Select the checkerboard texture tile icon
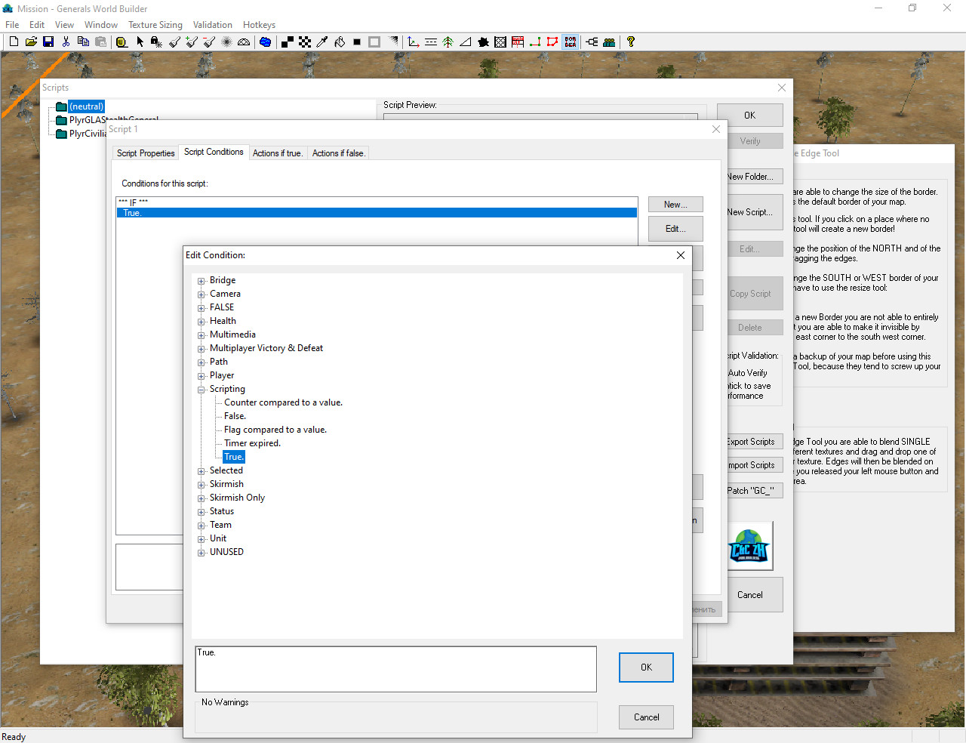The width and height of the screenshot is (966, 743). coord(305,42)
